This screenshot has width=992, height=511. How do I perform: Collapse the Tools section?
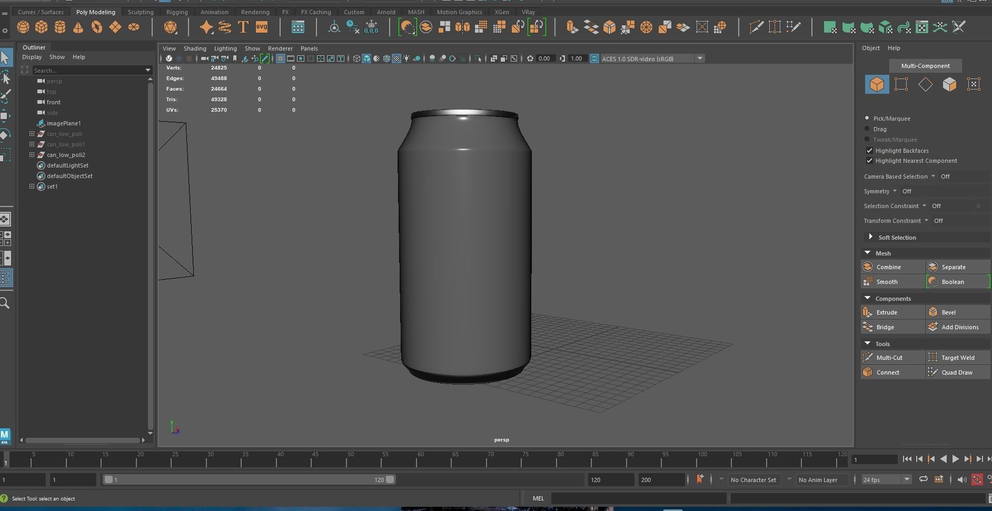click(x=867, y=343)
